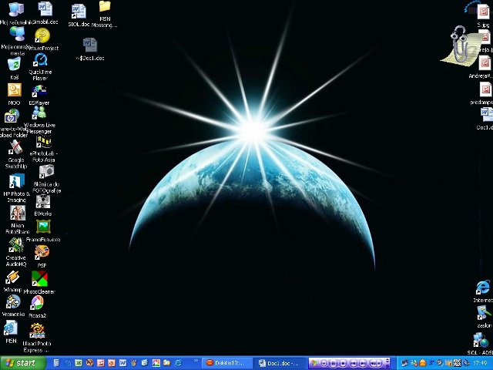Launch the Internet Explorer desktop shortcut
The height and width of the screenshot is (370, 493).
point(483,288)
